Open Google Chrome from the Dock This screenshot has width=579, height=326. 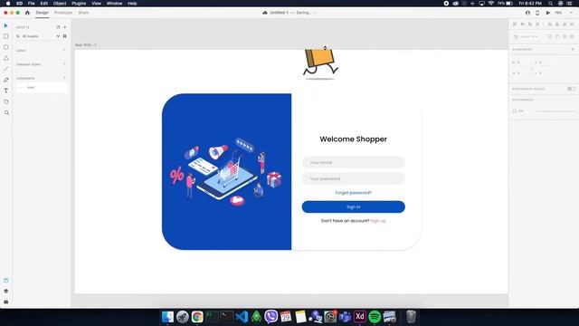pos(197,317)
